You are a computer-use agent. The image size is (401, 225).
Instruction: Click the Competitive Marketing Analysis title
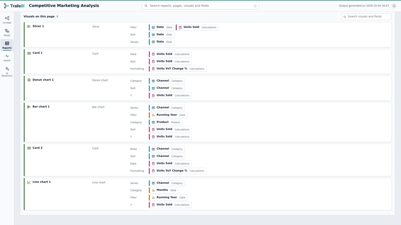point(64,6)
